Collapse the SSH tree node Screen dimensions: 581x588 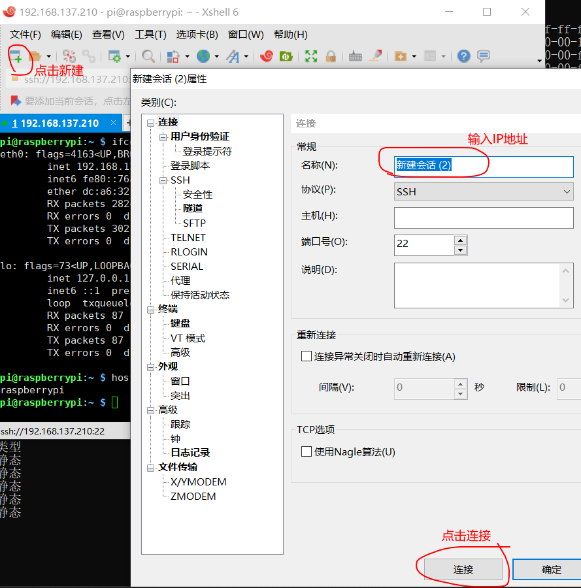click(163, 181)
